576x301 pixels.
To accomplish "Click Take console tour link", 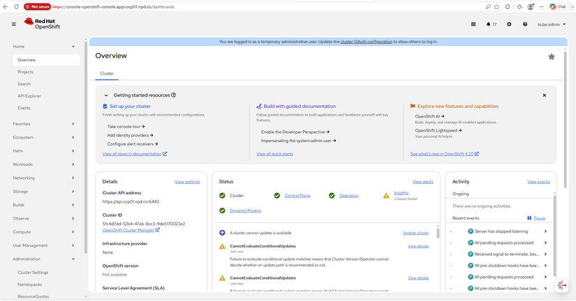I will coord(126,127).
